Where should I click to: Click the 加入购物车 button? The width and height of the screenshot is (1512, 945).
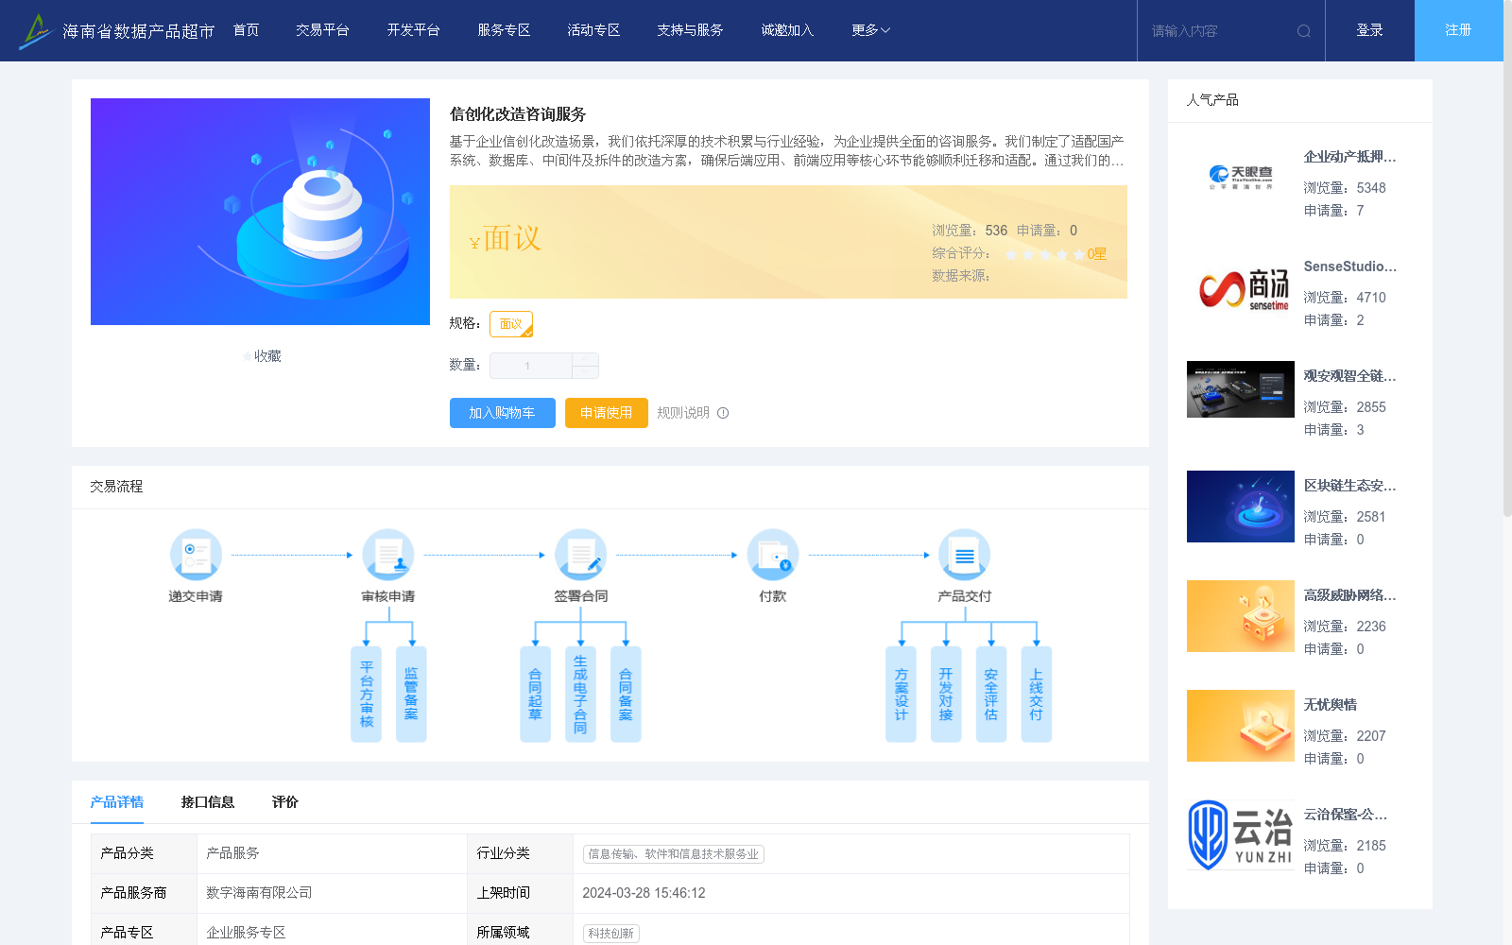pyautogui.click(x=503, y=413)
